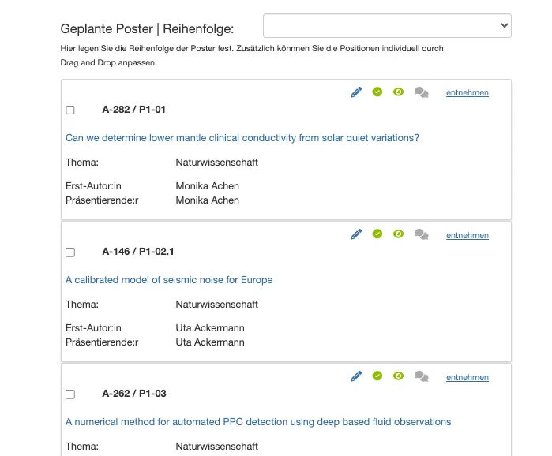Screen dimensions: 552x456
Task: Check the box for poster A-282 / P1-01
Action: click(70, 110)
